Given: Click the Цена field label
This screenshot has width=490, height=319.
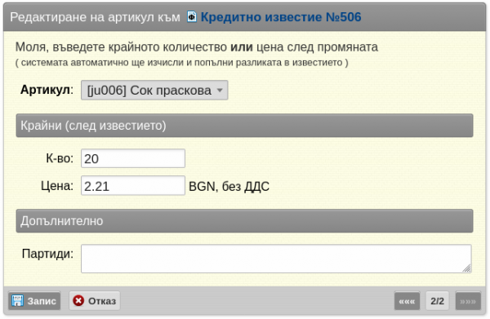Looking at the screenshot, I should [x=57, y=186].
